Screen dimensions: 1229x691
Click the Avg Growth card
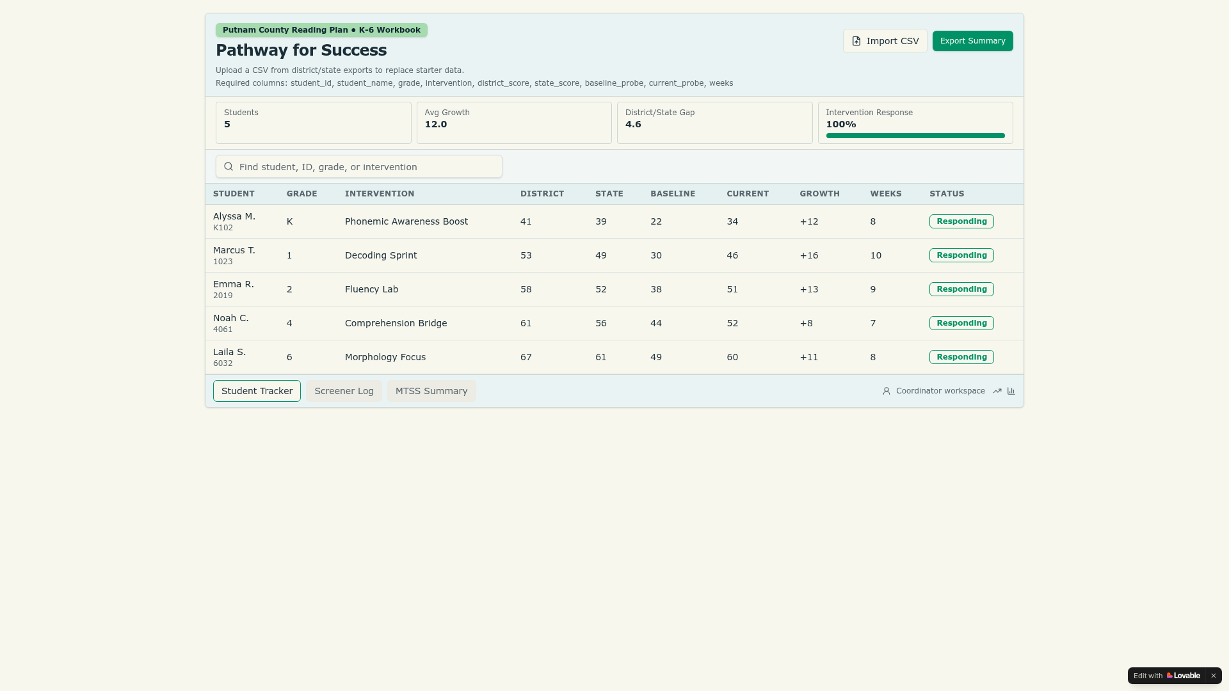tap(514, 123)
